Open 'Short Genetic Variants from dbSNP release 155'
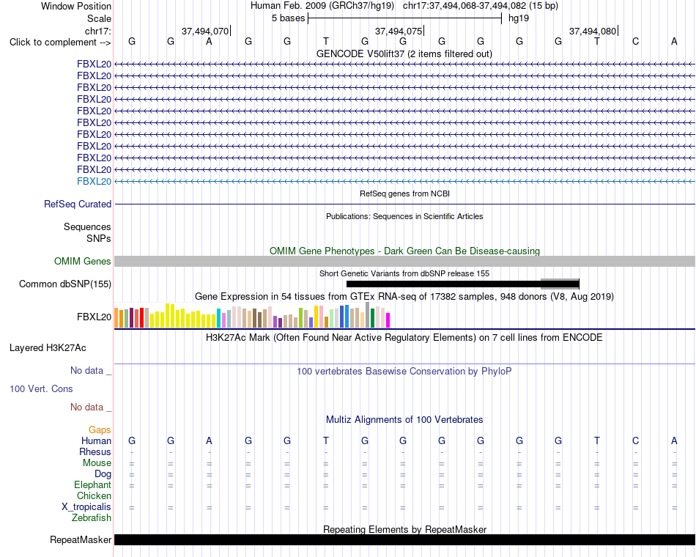 (x=404, y=273)
